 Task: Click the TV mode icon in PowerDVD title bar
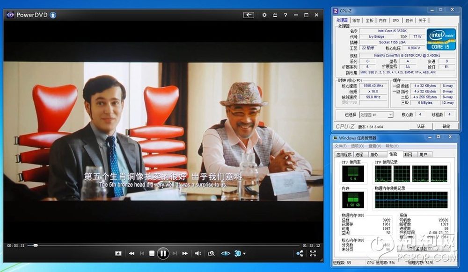click(275, 15)
